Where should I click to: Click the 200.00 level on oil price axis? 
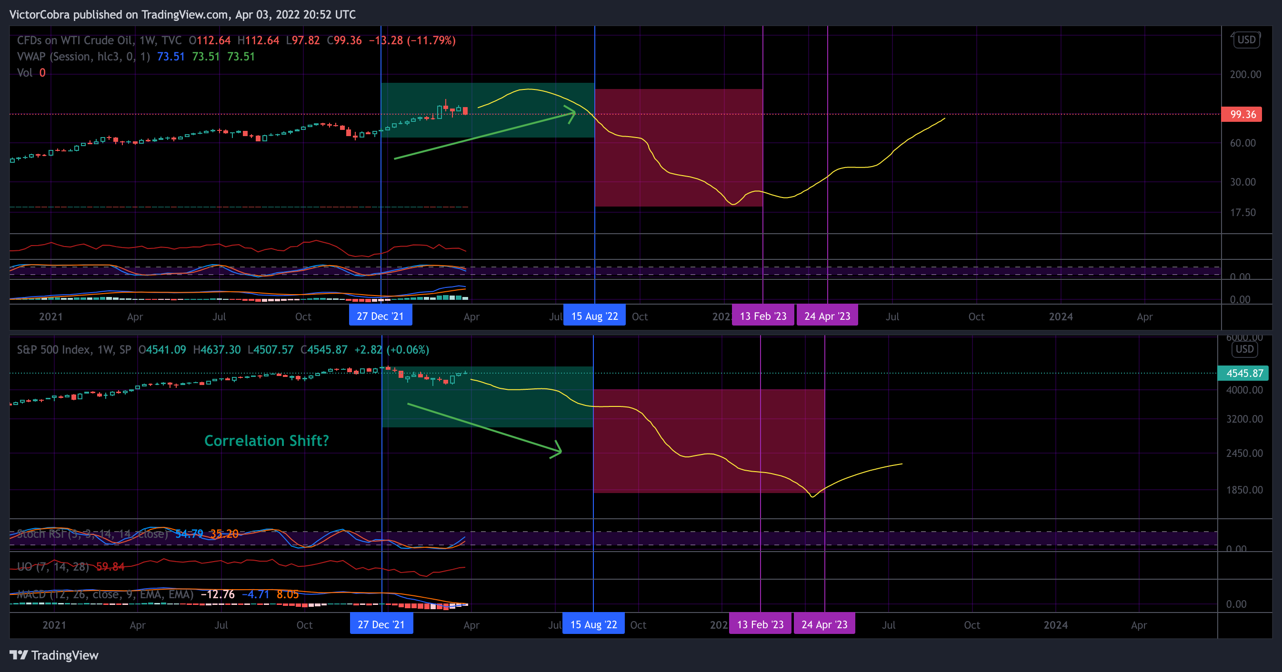tap(1245, 75)
